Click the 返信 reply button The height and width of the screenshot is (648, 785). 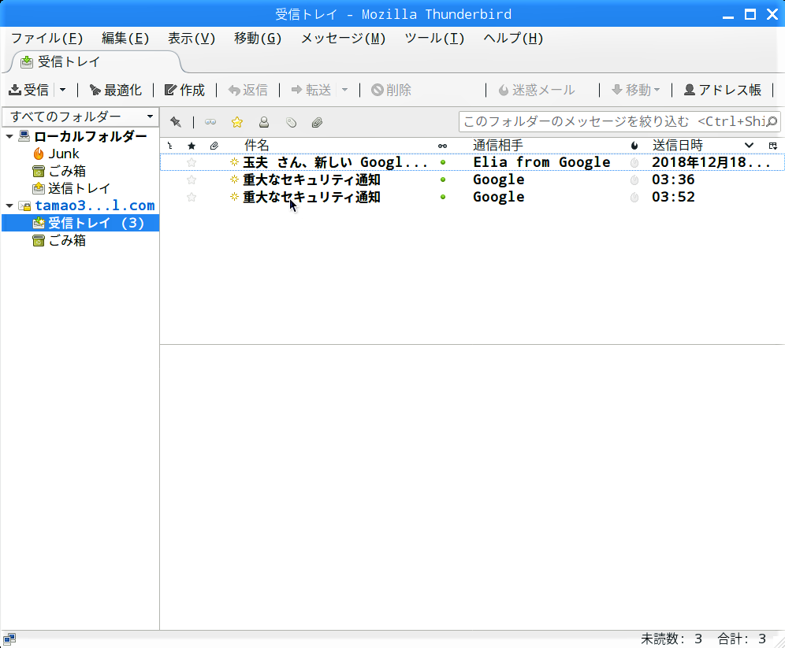(x=247, y=90)
